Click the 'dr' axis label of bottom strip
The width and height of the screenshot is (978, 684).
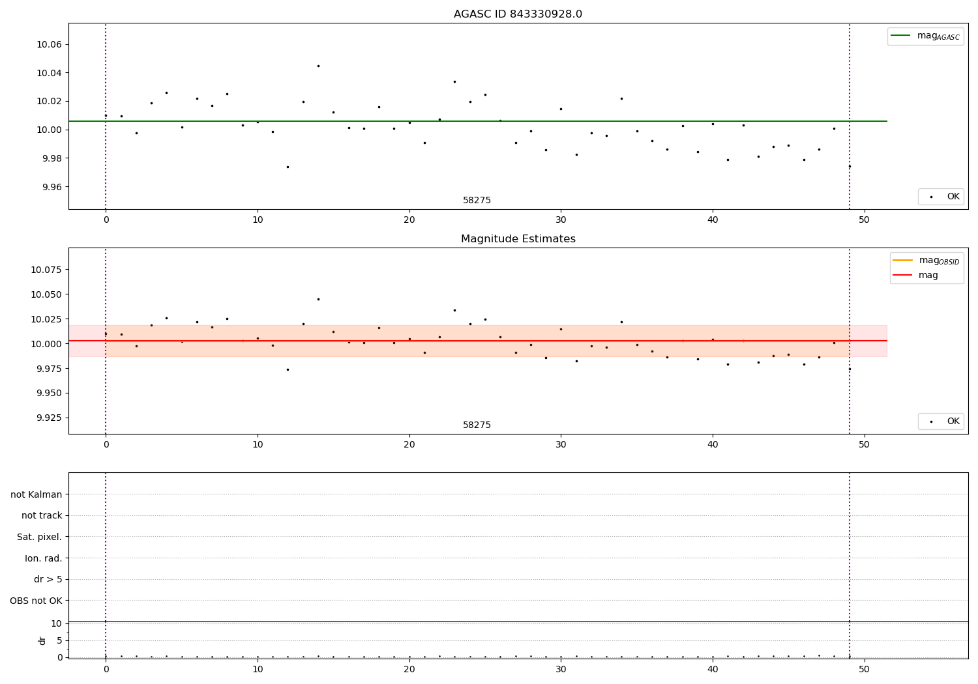click(x=42, y=640)
